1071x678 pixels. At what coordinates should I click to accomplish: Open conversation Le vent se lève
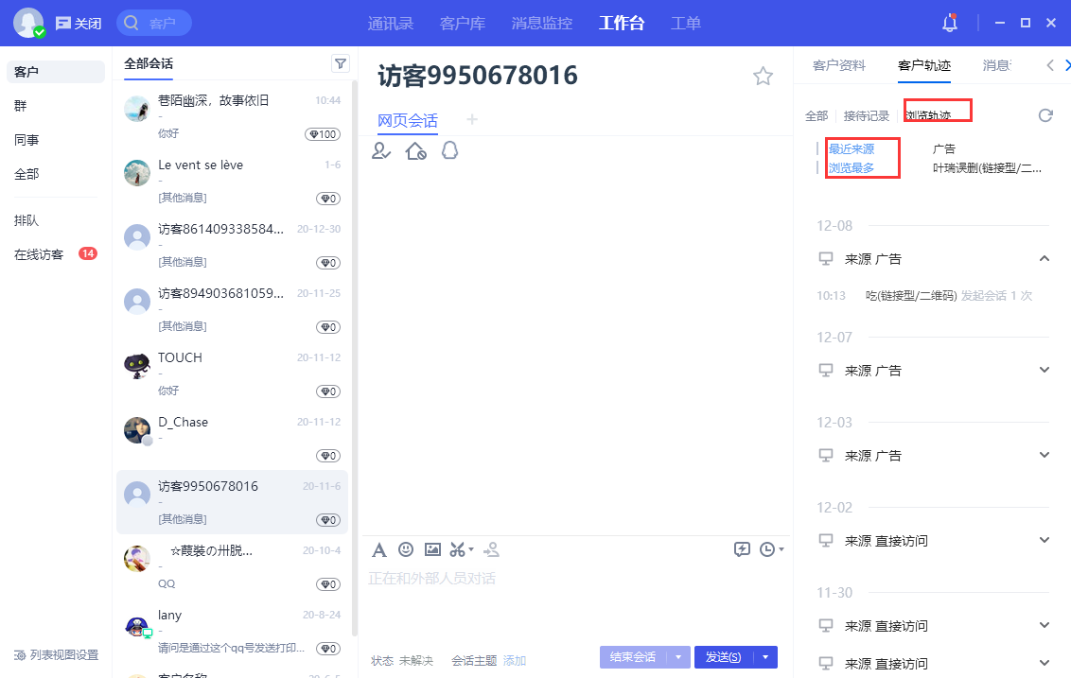point(232,181)
